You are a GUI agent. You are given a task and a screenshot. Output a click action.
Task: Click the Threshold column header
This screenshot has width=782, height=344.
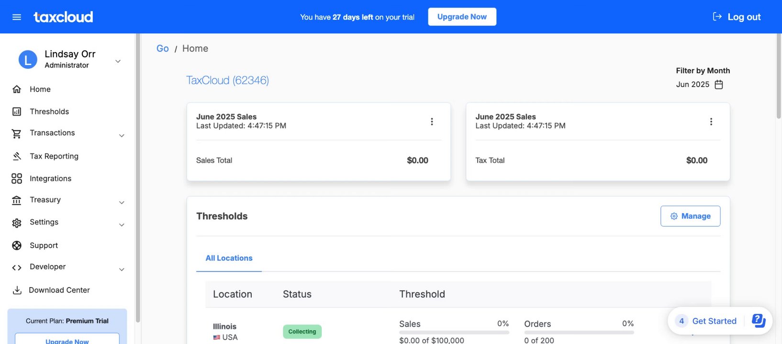pyautogui.click(x=422, y=294)
